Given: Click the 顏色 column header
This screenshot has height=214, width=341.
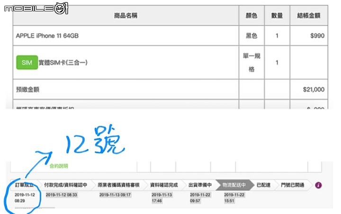Looking at the screenshot, I should pyautogui.click(x=251, y=16).
